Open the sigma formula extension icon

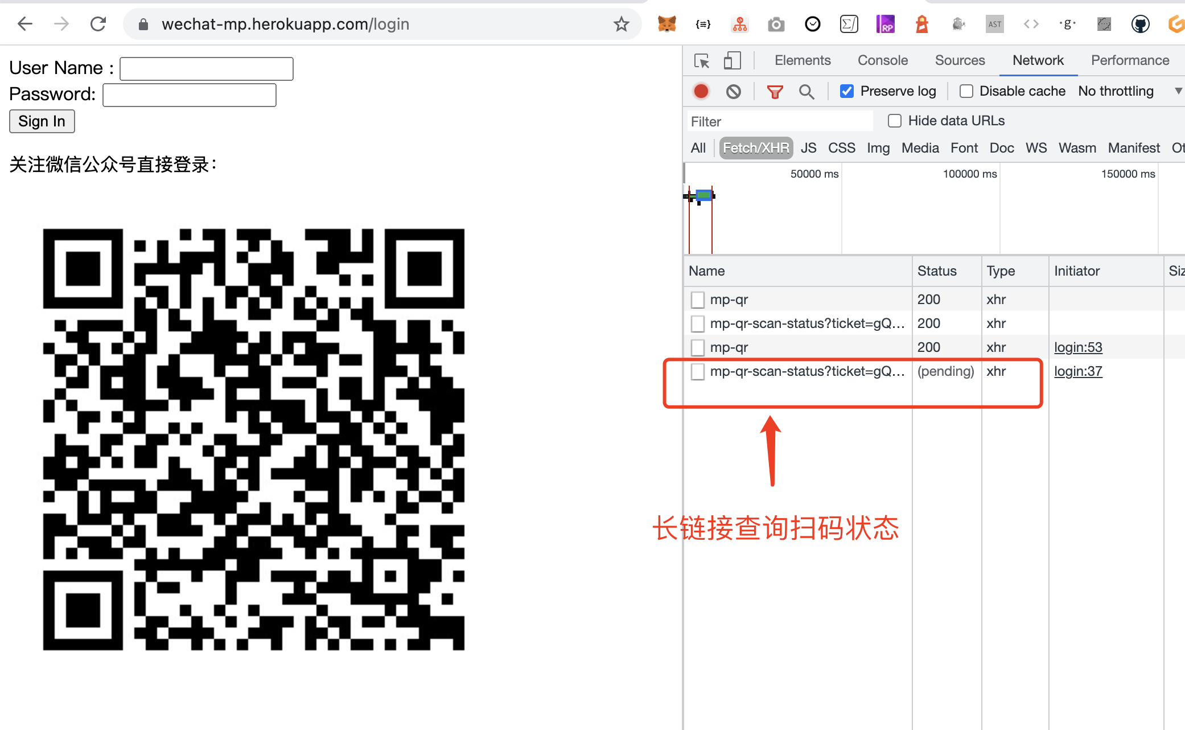[849, 24]
